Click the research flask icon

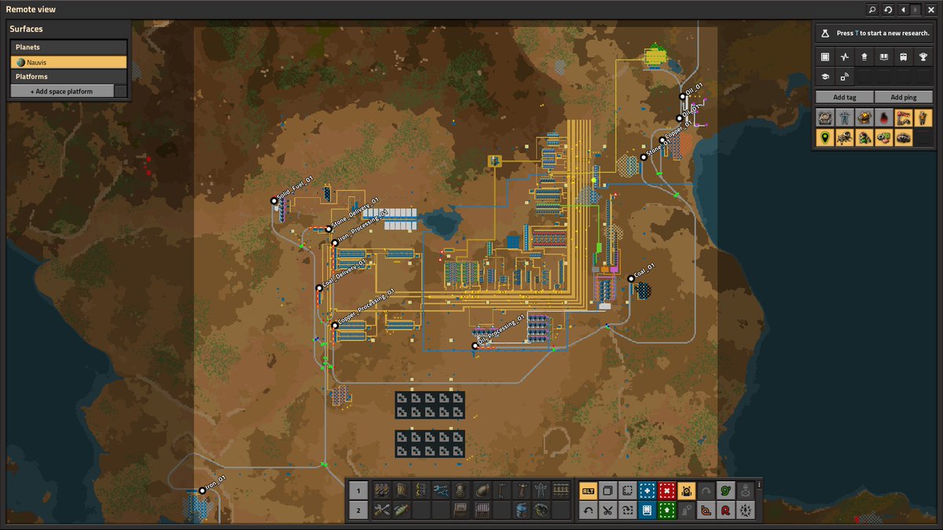(x=825, y=33)
